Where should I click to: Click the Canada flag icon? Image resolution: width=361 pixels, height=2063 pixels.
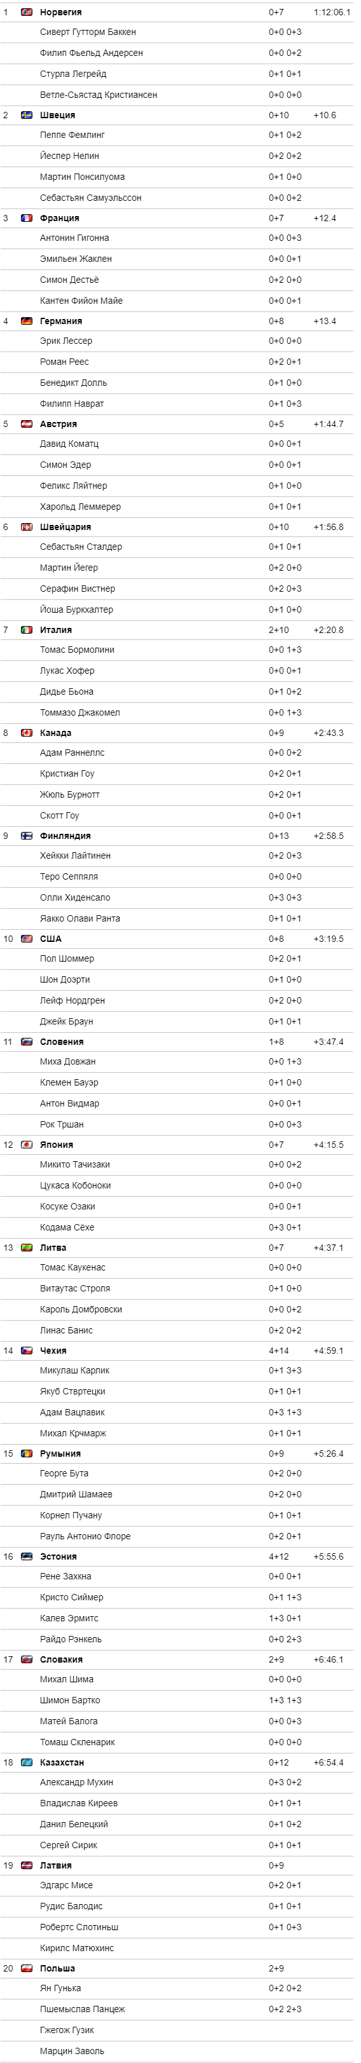[27, 733]
